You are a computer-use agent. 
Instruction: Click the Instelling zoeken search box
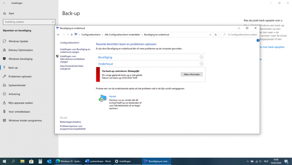(x=28, y=22)
